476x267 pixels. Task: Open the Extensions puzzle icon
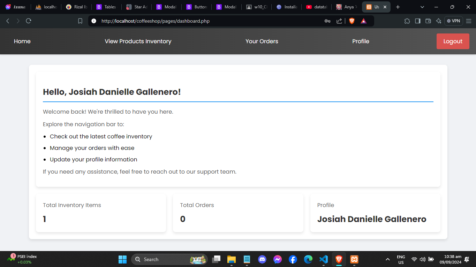(407, 21)
